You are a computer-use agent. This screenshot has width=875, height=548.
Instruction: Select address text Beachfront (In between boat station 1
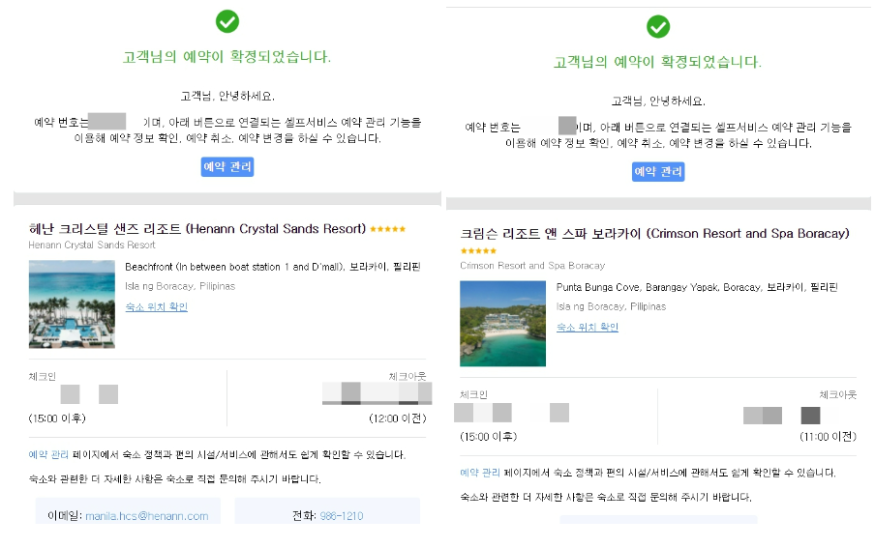coord(207,267)
